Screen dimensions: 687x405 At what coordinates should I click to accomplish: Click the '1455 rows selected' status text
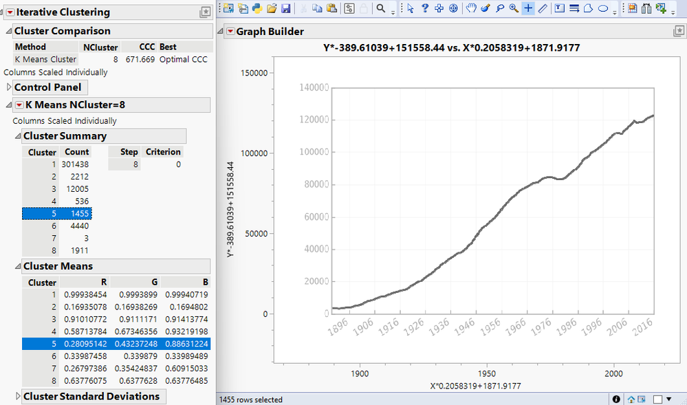point(250,399)
